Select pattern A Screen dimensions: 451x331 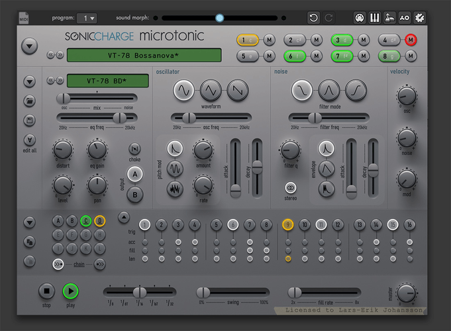[58, 221]
